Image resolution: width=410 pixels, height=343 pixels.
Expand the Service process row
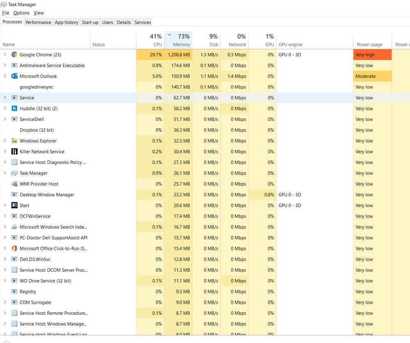pos(5,98)
